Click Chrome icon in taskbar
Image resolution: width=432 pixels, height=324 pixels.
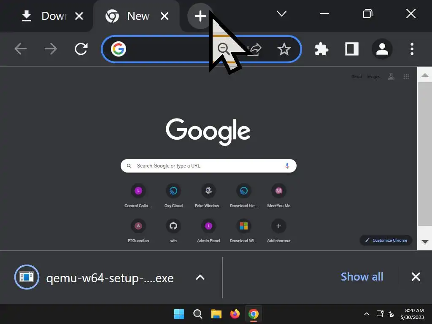254,314
